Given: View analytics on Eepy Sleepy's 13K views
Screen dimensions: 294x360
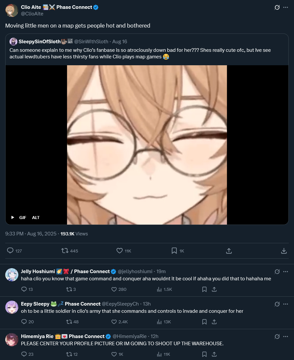Looking at the screenshot, I should [164, 322].
